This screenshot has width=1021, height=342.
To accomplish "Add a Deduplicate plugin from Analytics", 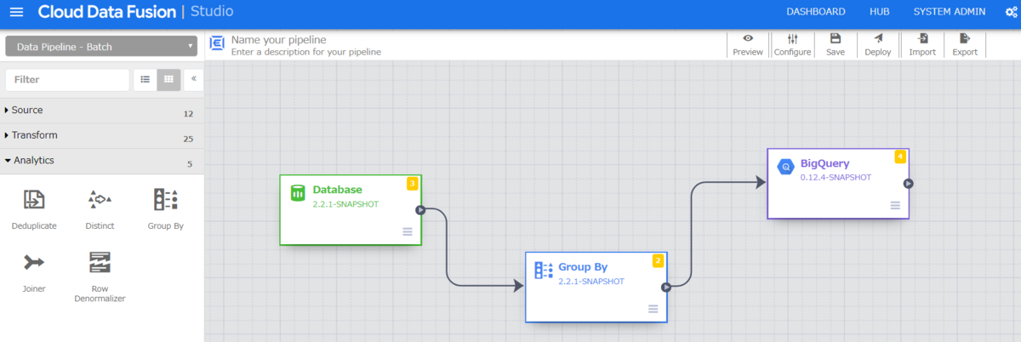I will [34, 209].
